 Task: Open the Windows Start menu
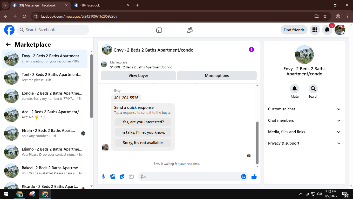coord(6,194)
